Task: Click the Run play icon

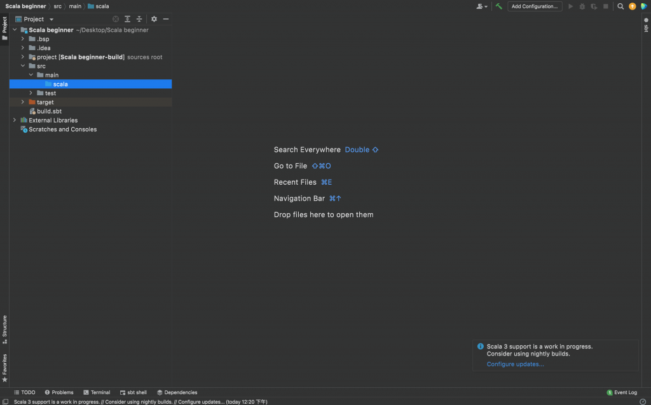Action: click(x=570, y=6)
